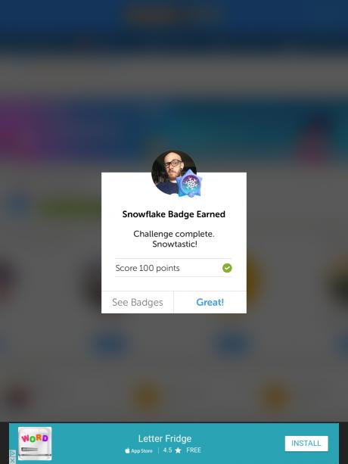The image size is (348, 464).
Task: Install Letter Fridge via INSTALL button
Action: click(x=306, y=444)
